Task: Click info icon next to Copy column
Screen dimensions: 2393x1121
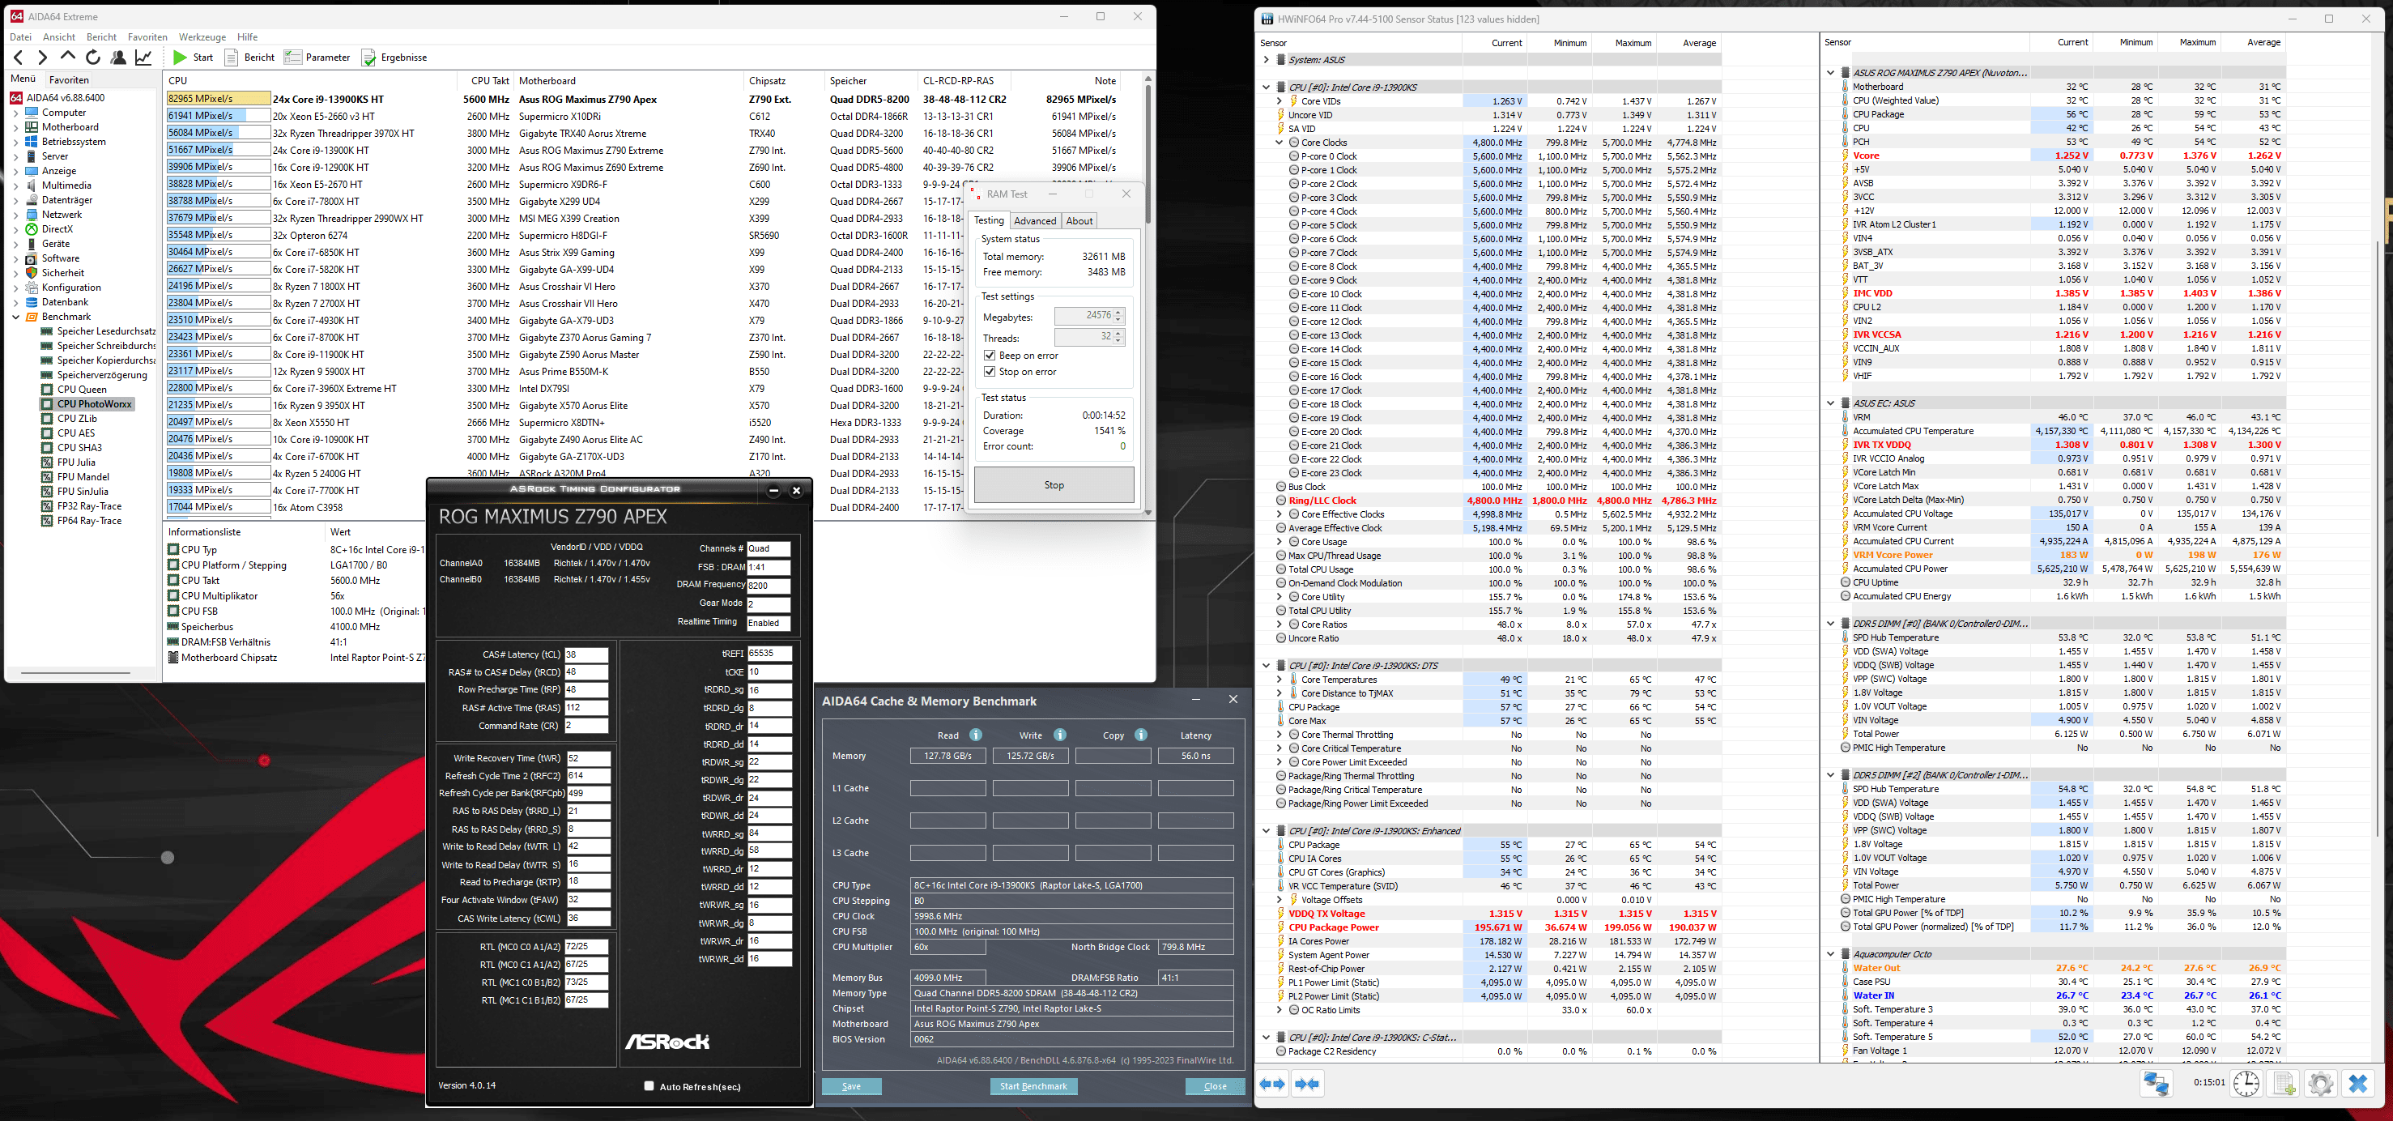Action: (1141, 735)
